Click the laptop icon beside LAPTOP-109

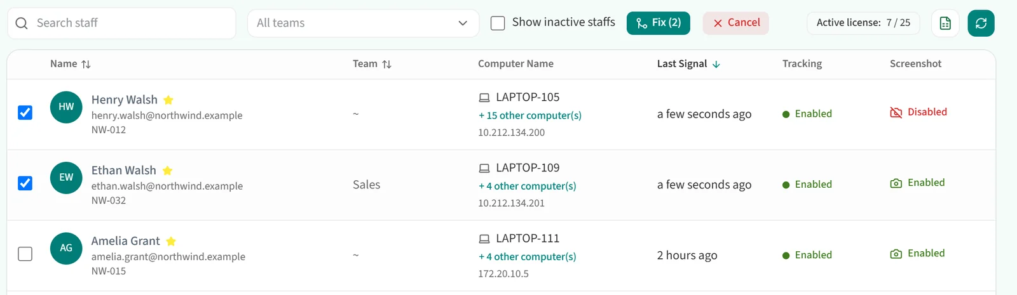(x=484, y=168)
